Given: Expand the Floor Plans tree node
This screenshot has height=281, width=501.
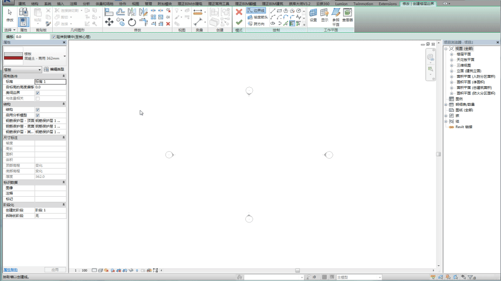Looking at the screenshot, I should point(452,54).
